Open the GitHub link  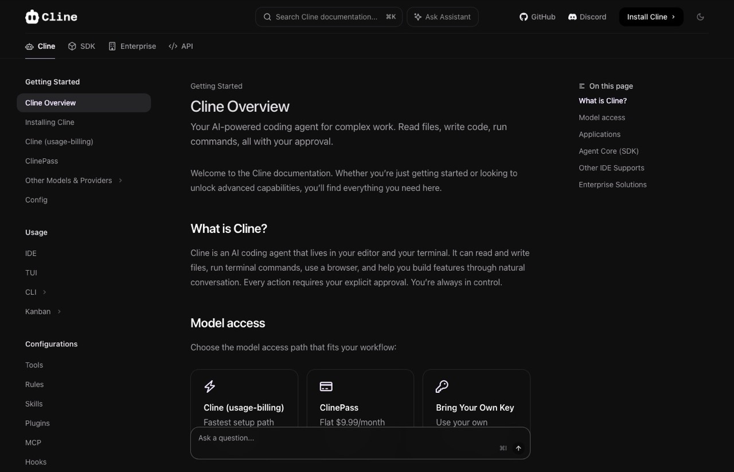coord(537,17)
